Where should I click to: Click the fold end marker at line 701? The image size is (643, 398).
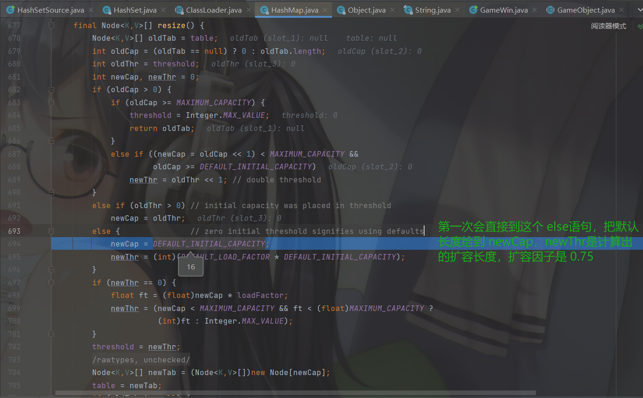51,334
